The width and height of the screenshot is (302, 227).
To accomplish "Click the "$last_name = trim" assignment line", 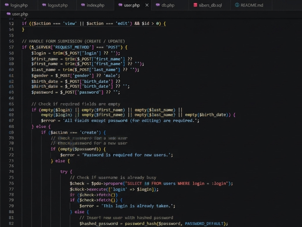I will pos(85,70).
